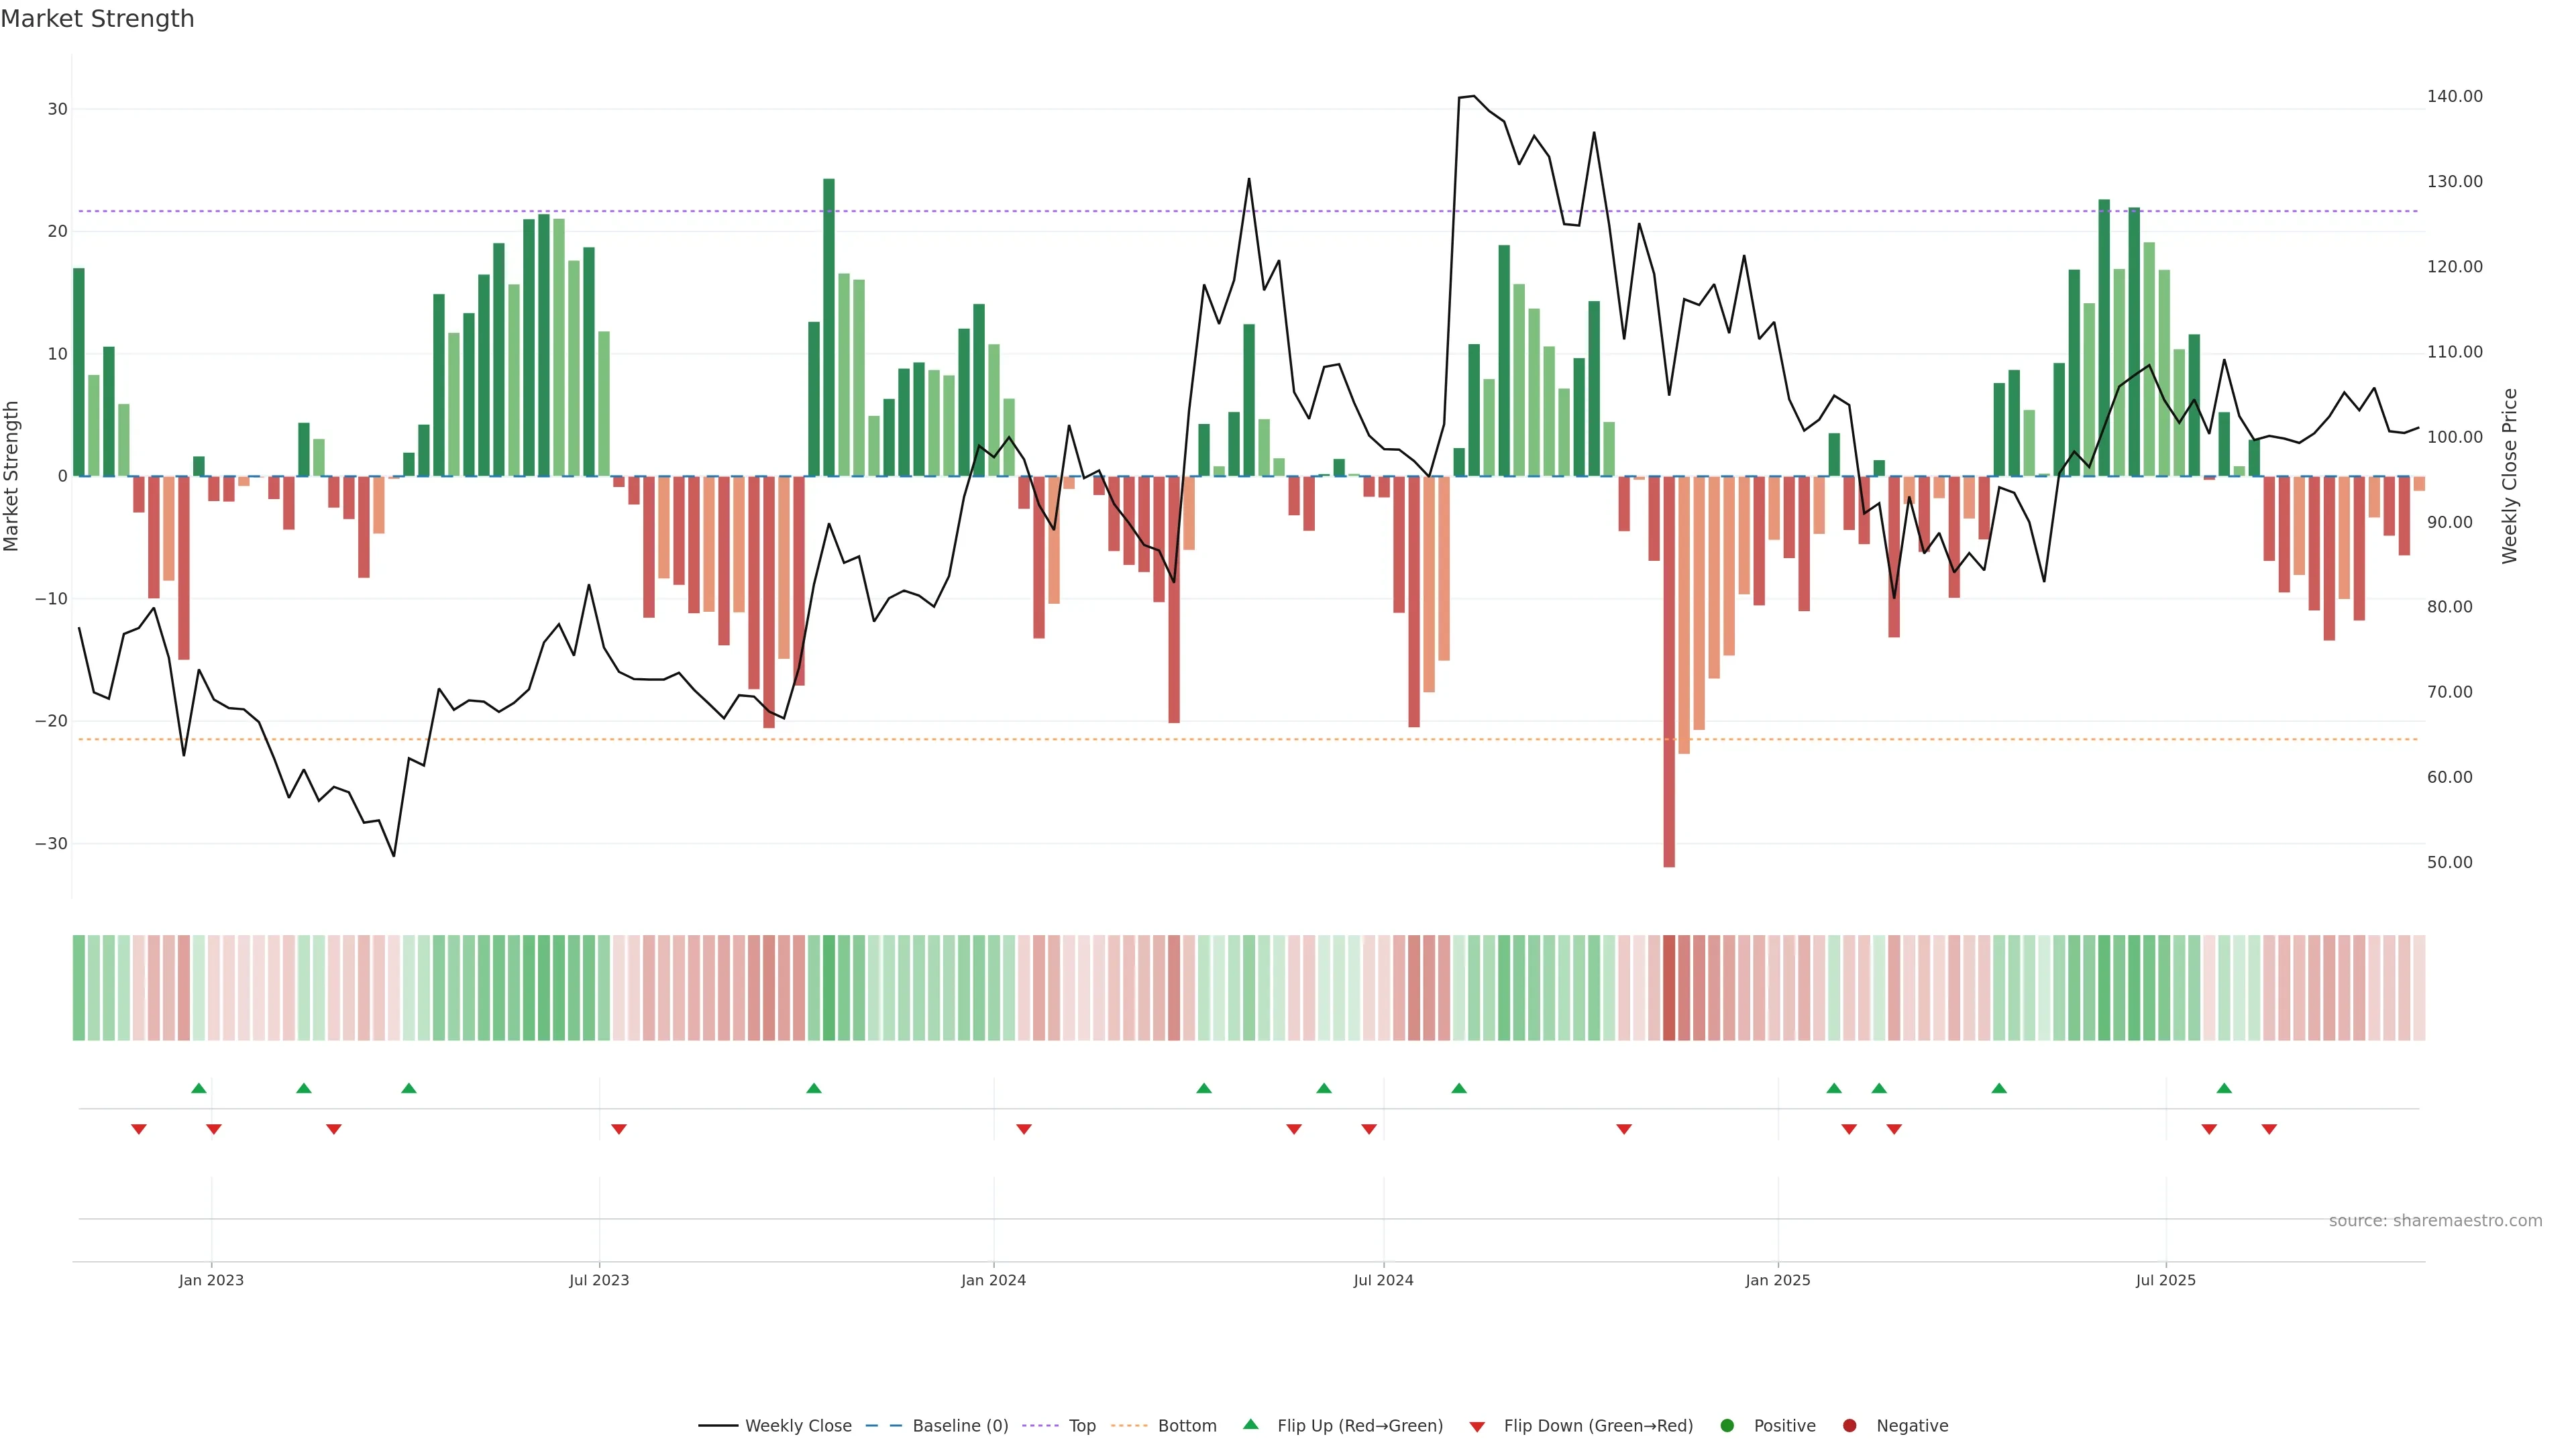Click the Market Strength chart title

97,19
